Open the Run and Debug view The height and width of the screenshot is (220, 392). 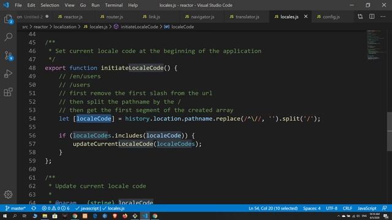coord(8,73)
